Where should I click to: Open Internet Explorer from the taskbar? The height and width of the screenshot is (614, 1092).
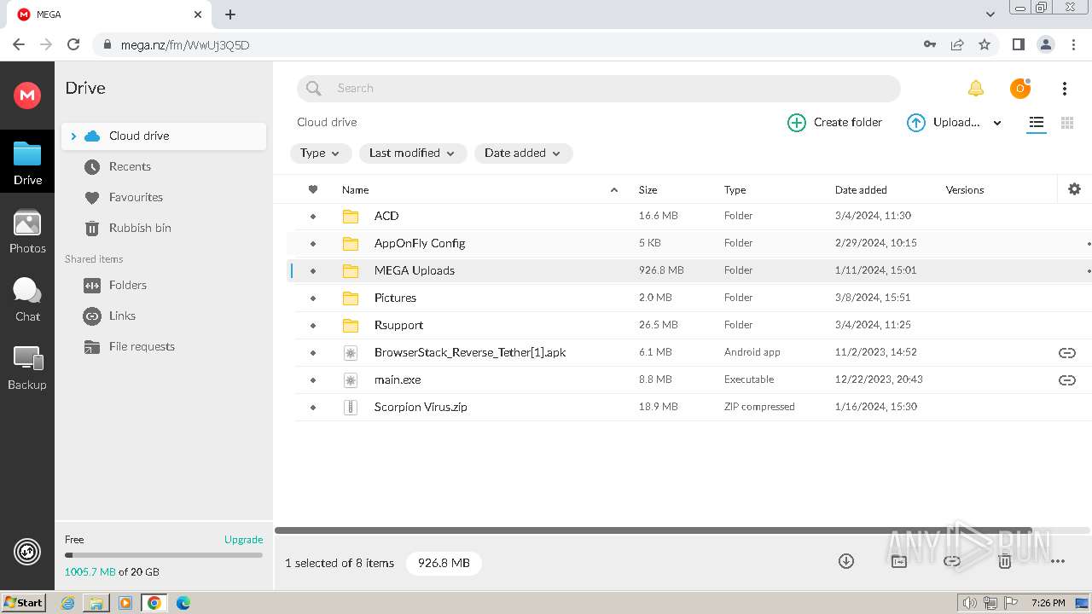(67, 603)
